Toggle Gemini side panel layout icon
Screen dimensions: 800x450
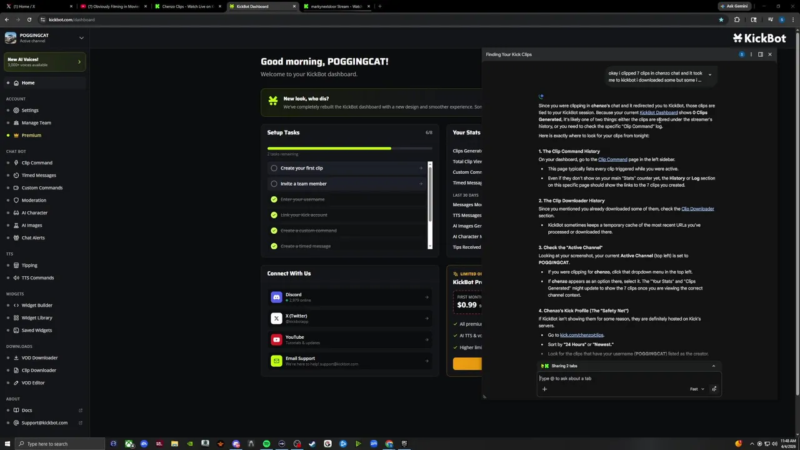point(760,54)
